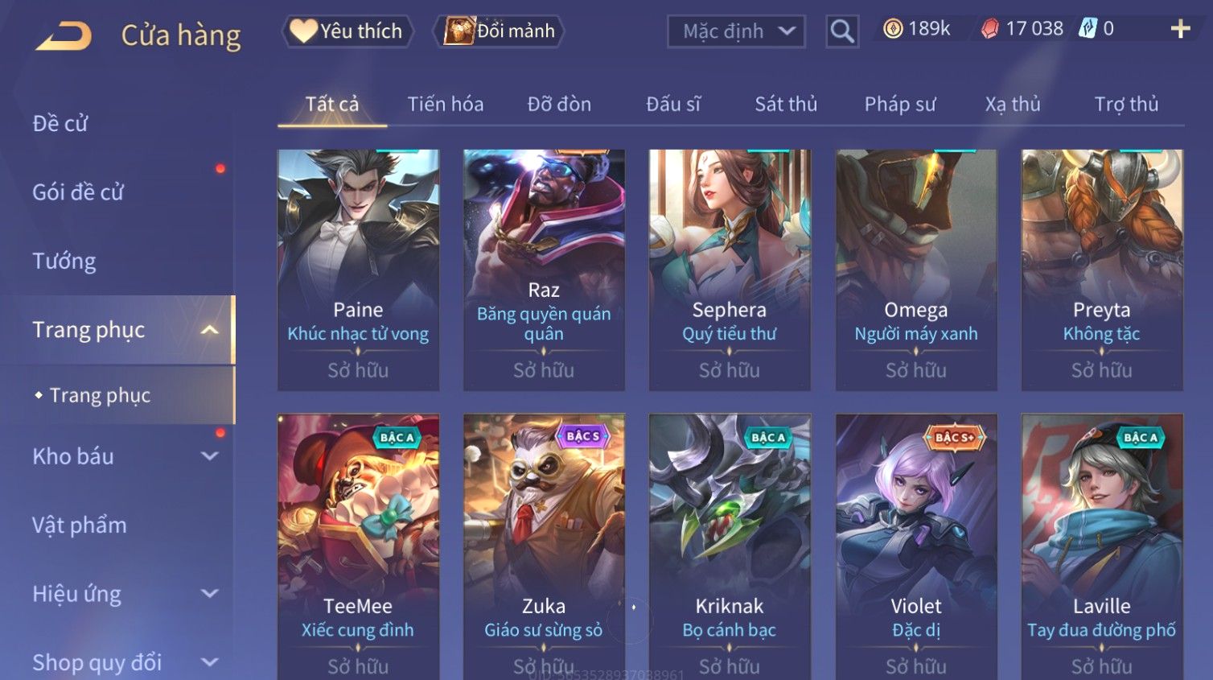Screen dimensions: 1213x680
Task: Tap the red ruby currency icon
Action: 989,29
